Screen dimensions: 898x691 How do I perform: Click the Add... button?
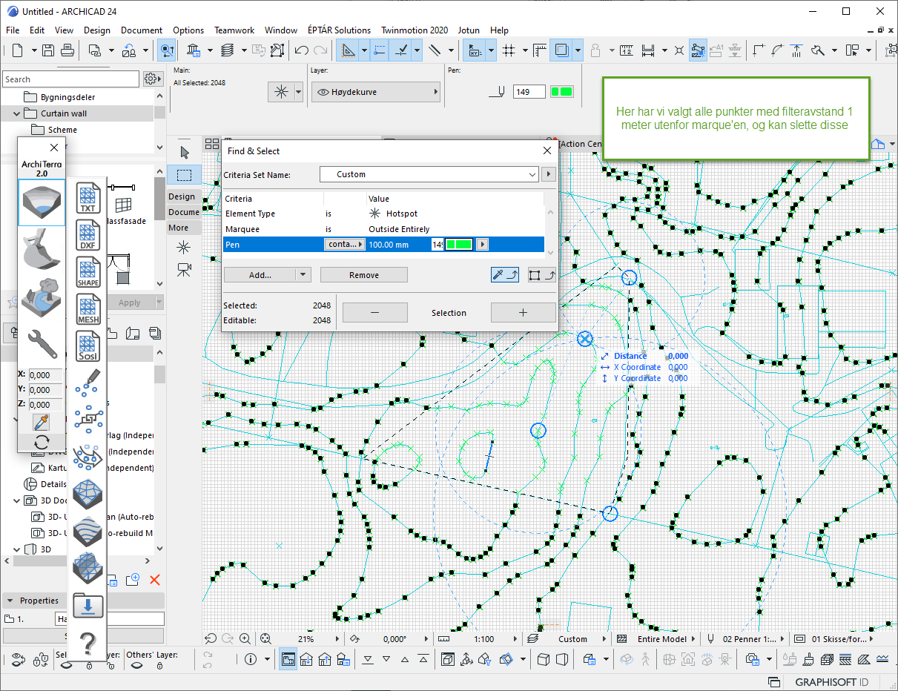click(260, 275)
